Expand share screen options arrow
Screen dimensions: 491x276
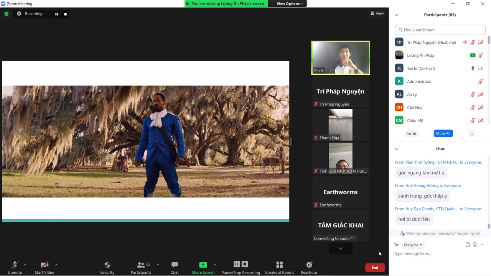(215, 264)
